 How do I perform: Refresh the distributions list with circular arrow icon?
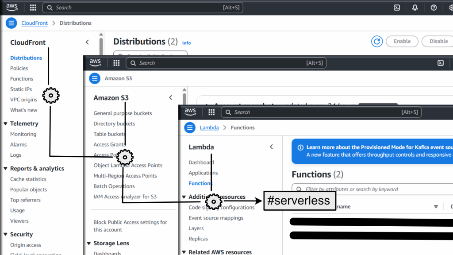point(376,41)
